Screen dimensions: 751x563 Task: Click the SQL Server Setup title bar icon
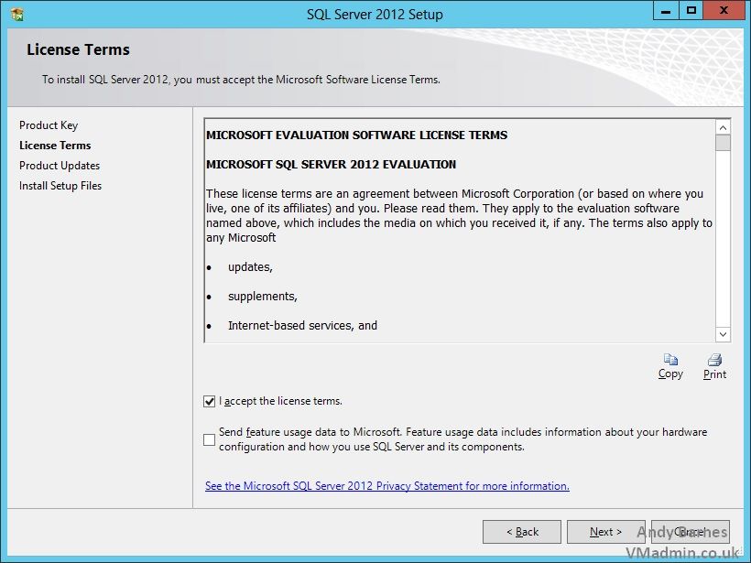coord(17,15)
